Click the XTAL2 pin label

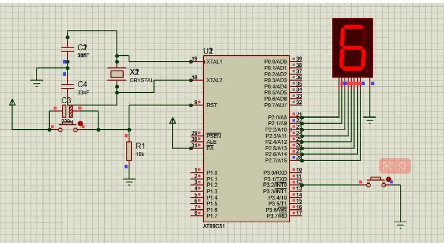click(214, 81)
